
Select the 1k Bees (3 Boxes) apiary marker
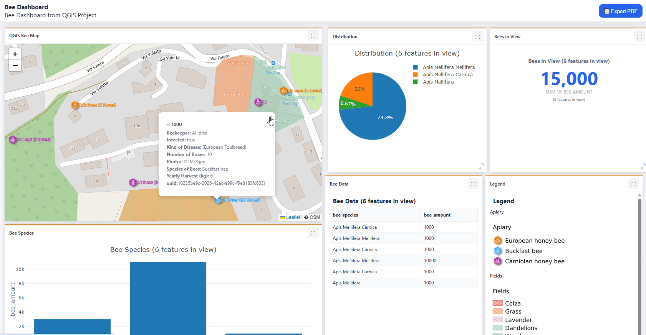(x=13, y=140)
